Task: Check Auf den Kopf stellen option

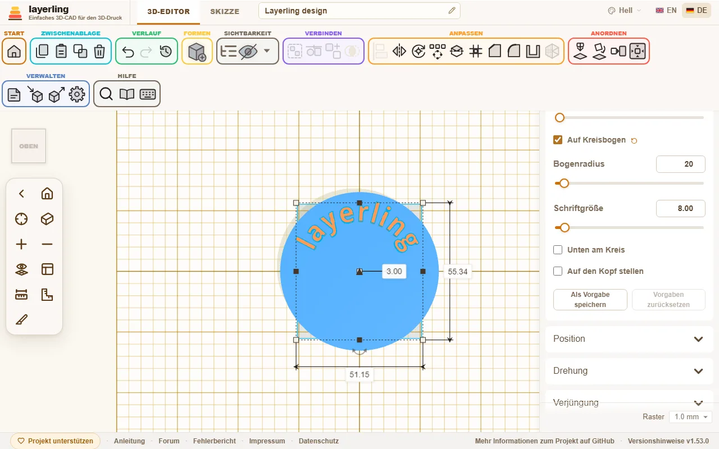Action: tap(558, 271)
